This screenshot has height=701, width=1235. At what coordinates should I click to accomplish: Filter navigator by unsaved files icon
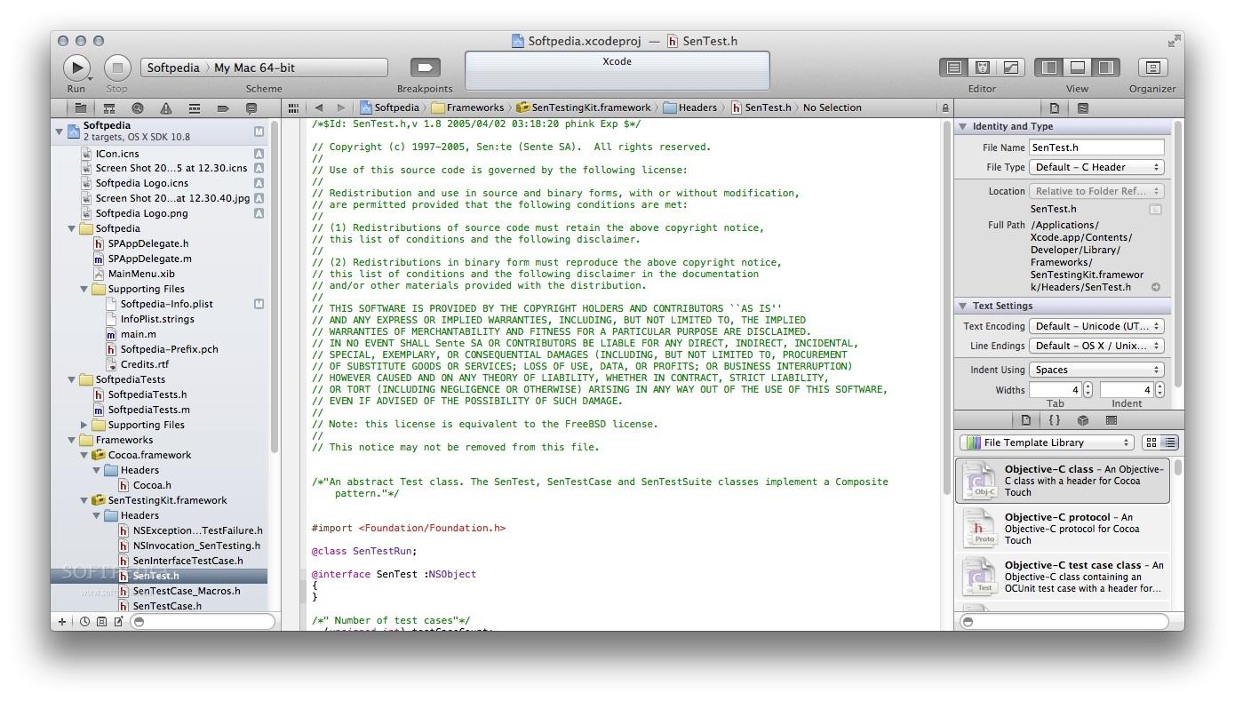pos(118,622)
